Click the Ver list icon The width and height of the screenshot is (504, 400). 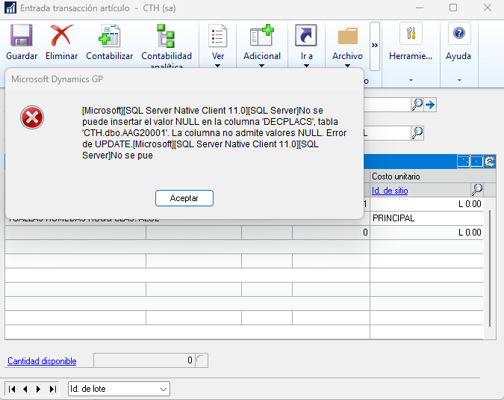(x=217, y=35)
